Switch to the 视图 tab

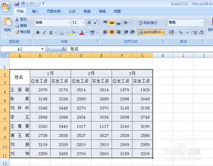tap(117, 11)
